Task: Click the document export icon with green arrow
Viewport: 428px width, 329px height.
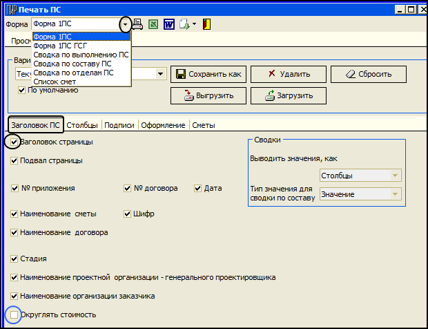Action: click(x=184, y=24)
